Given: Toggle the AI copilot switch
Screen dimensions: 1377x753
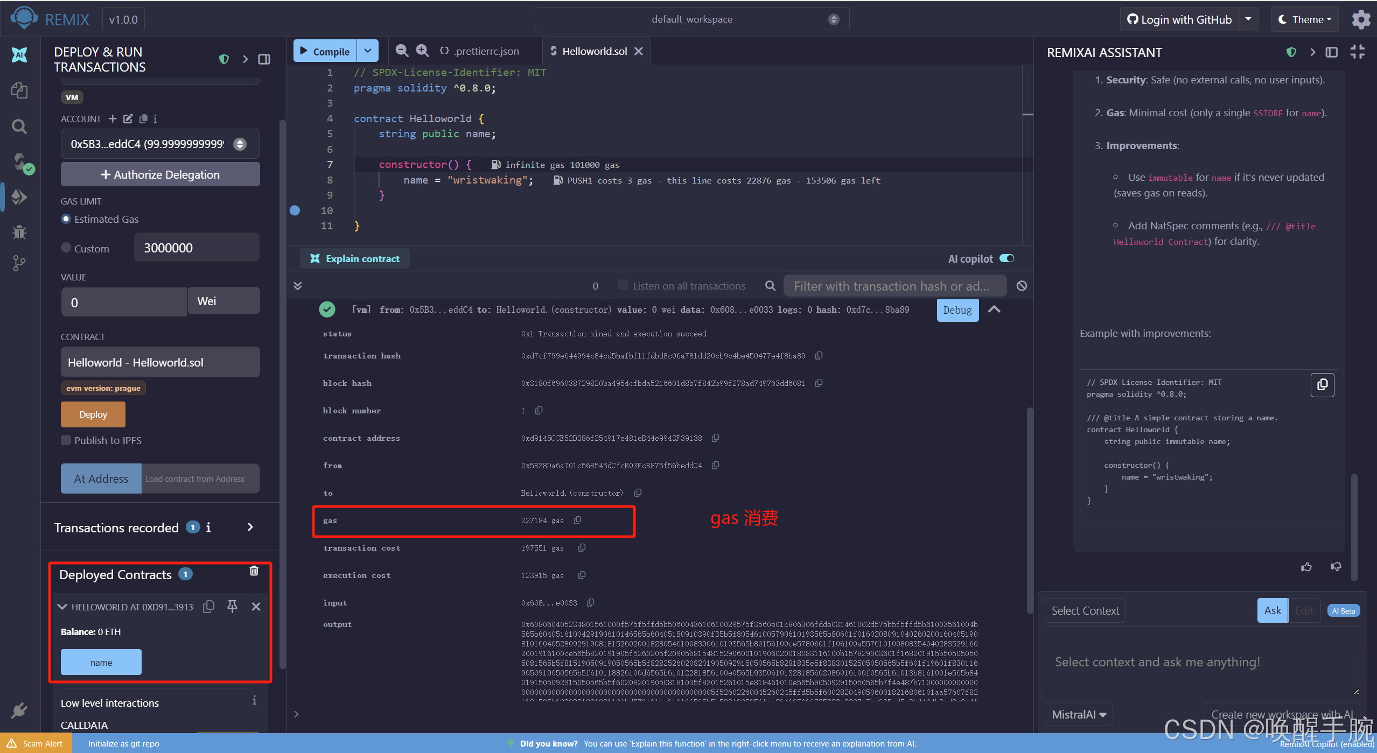Looking at the screenshot, I should pos(1006,259).
